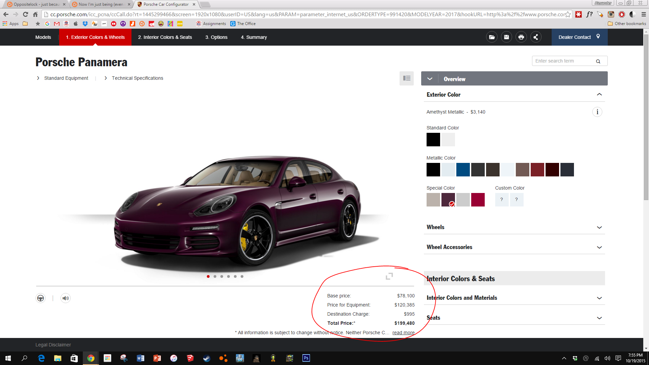Open the Dropbox bookmark icon
The image size is (649, 365).
[x=85, y=24]
